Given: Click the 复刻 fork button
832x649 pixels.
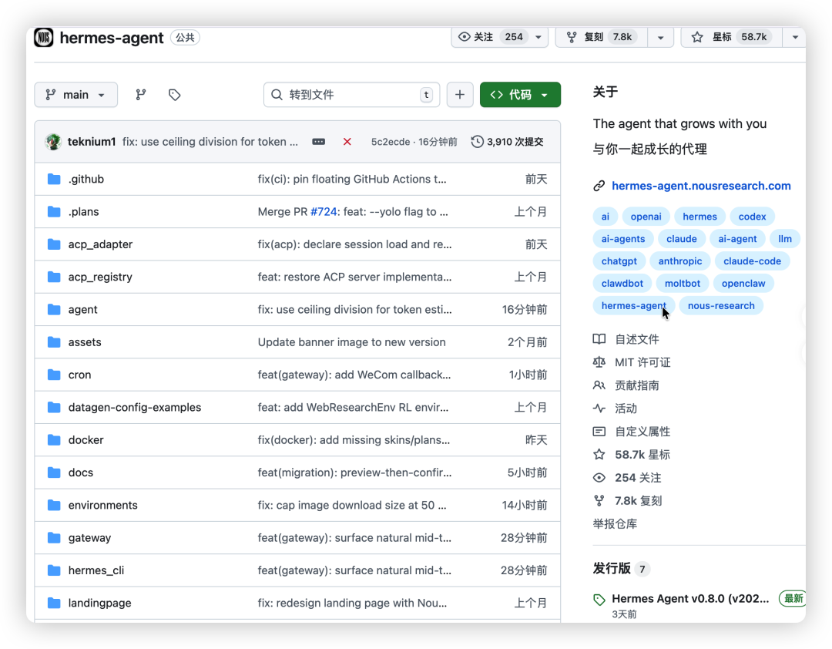Looking at the screenshot, I should 602,37.
